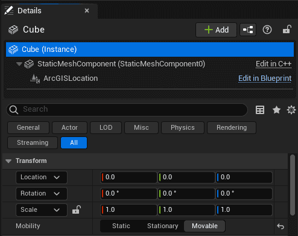
Task: Click the Cube actor name label
Action: click(34, 30)
